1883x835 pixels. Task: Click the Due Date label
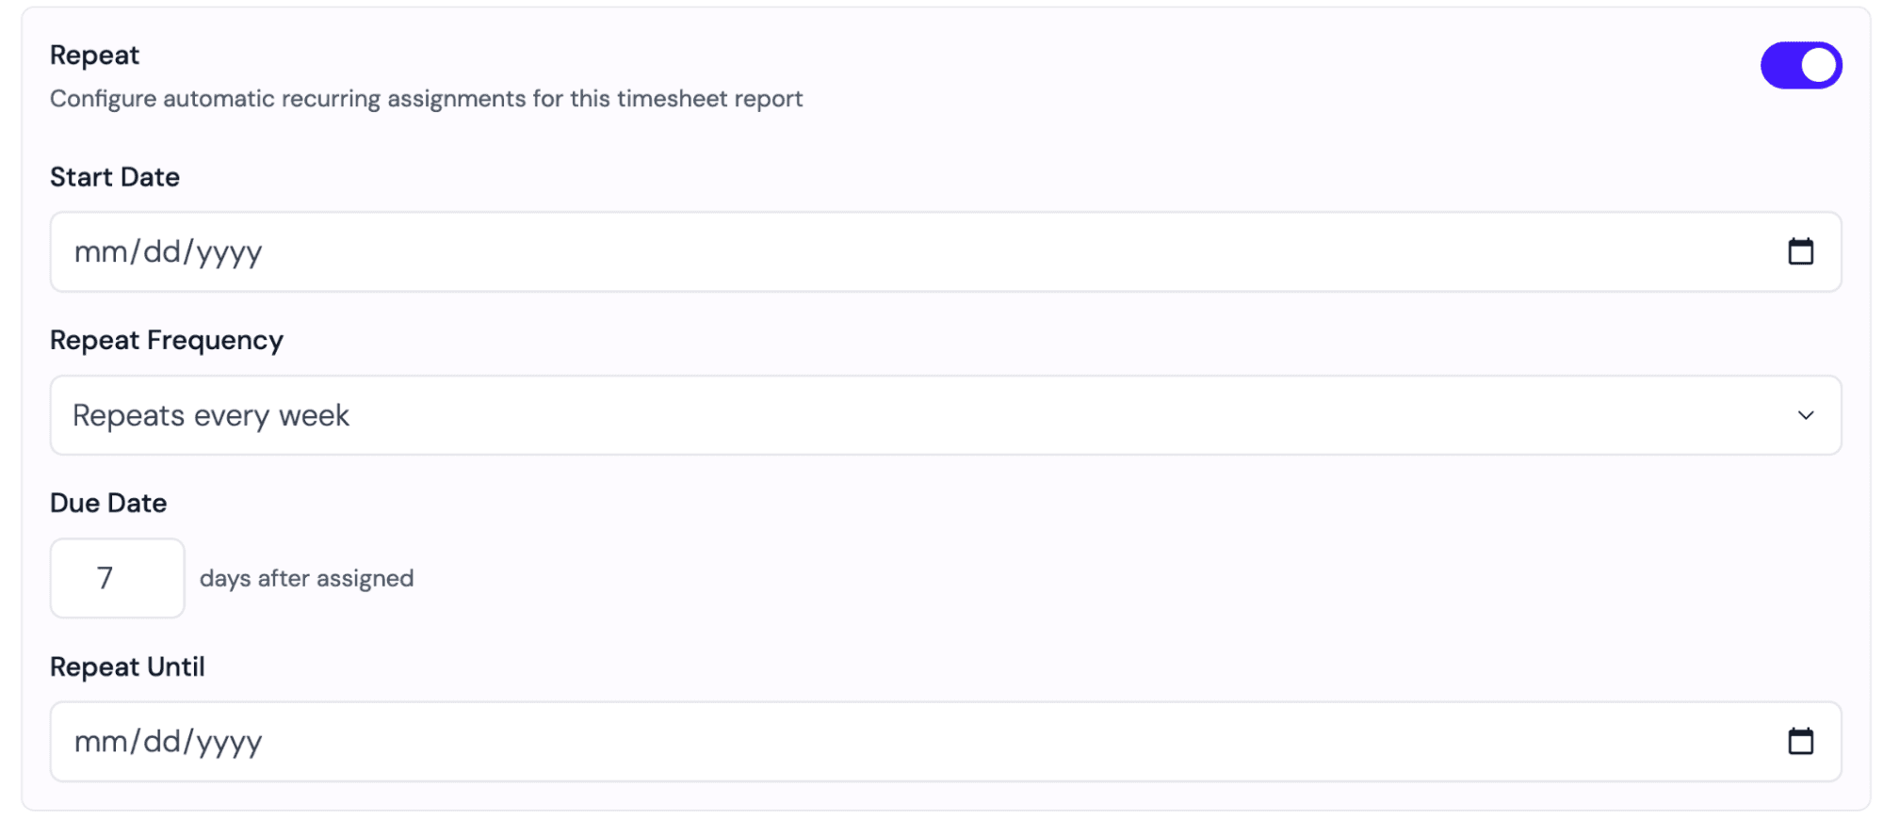(x=107, y=503)
